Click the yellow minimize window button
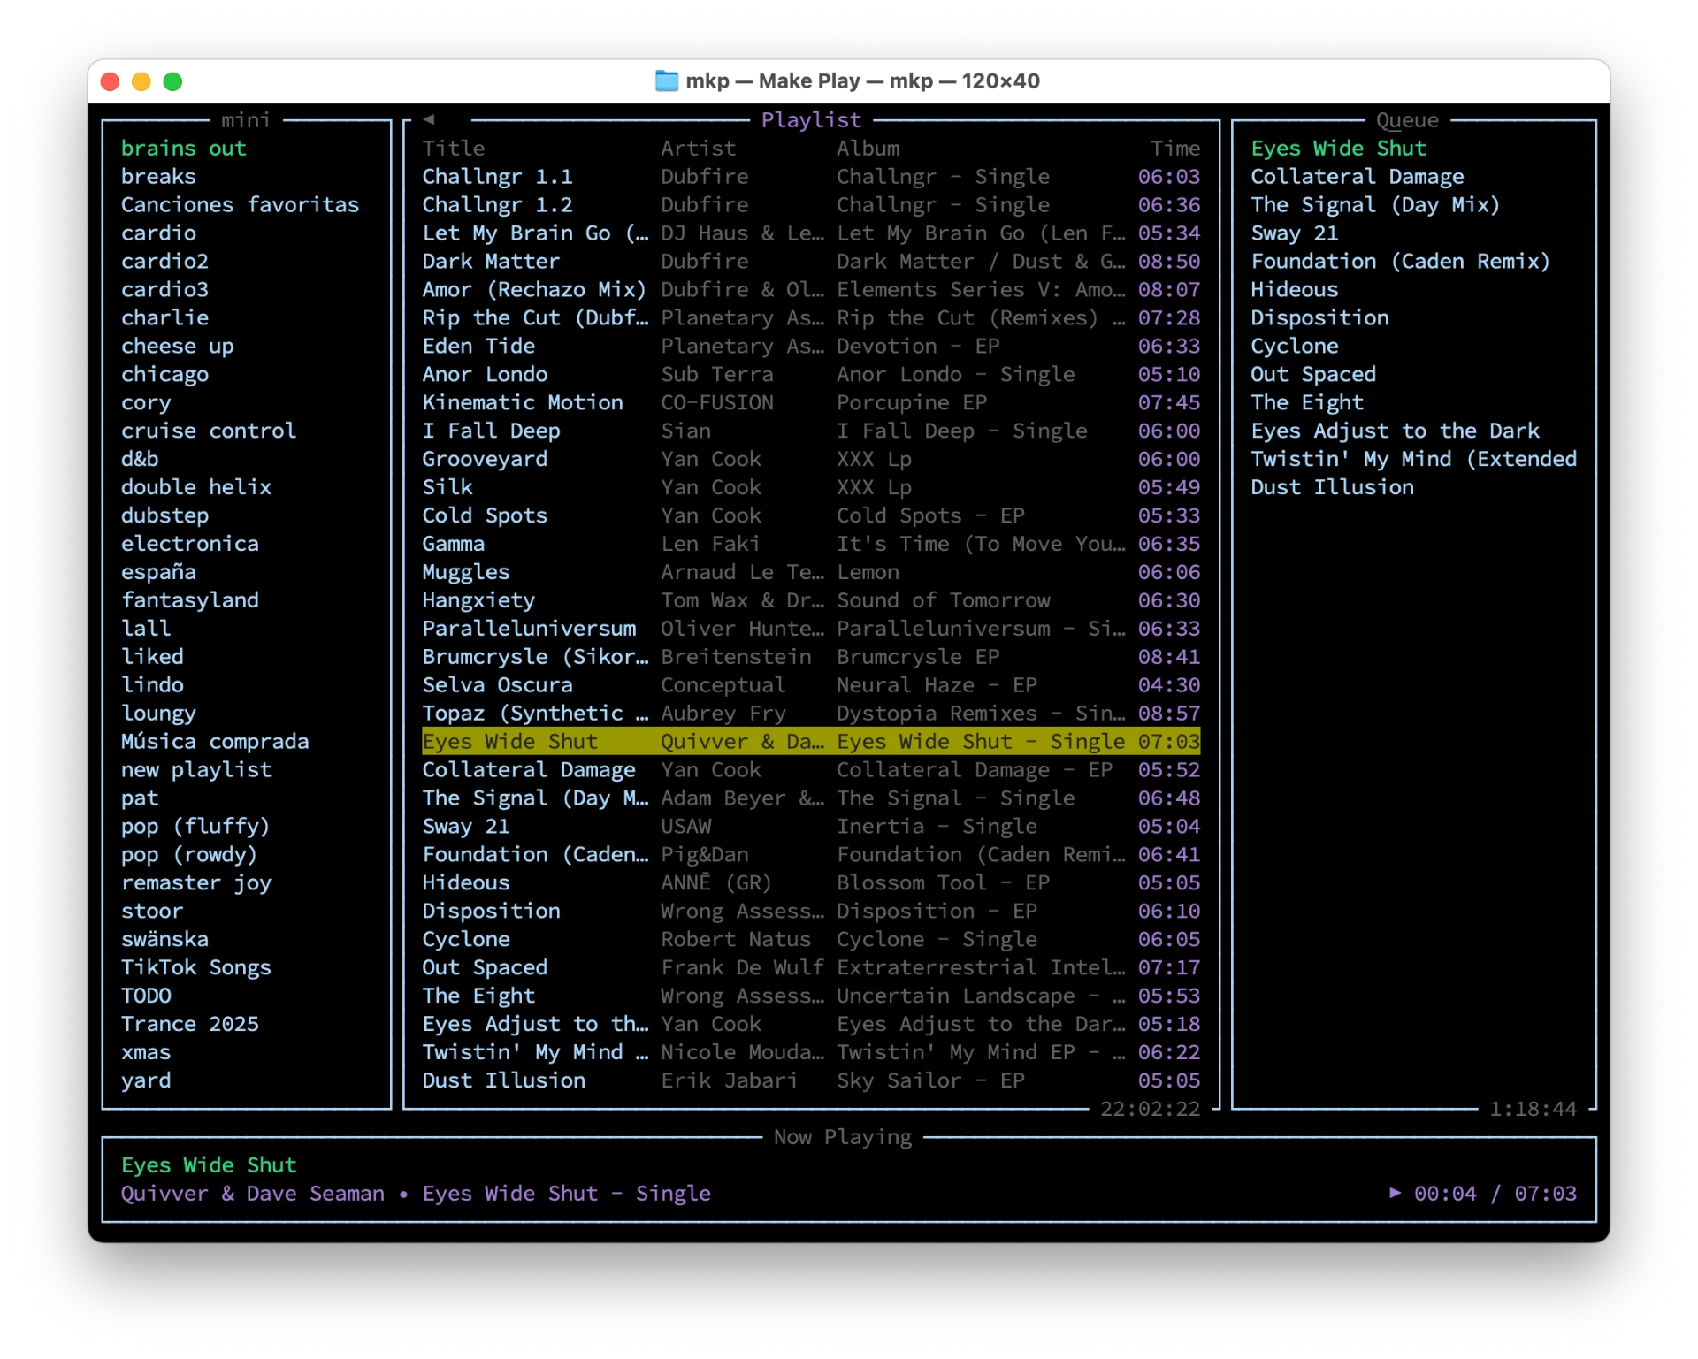The image size is (1698, 1359). coord(141,81)
